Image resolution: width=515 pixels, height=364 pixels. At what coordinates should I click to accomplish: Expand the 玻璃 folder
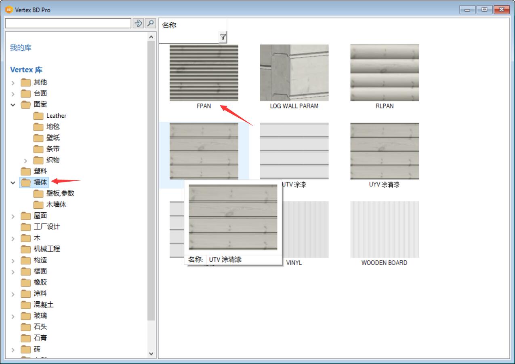click(x=13, y=316)
